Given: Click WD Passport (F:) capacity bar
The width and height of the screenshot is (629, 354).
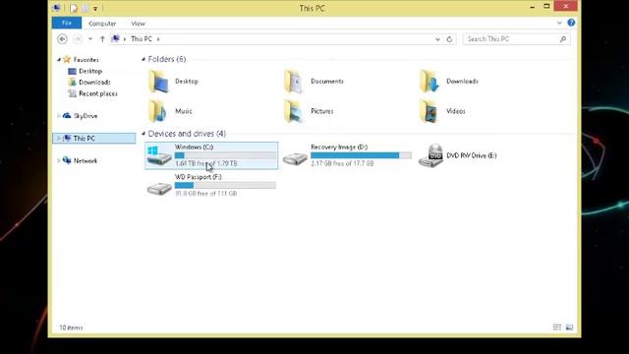Looking at the screenshot, I should point(225,185).
